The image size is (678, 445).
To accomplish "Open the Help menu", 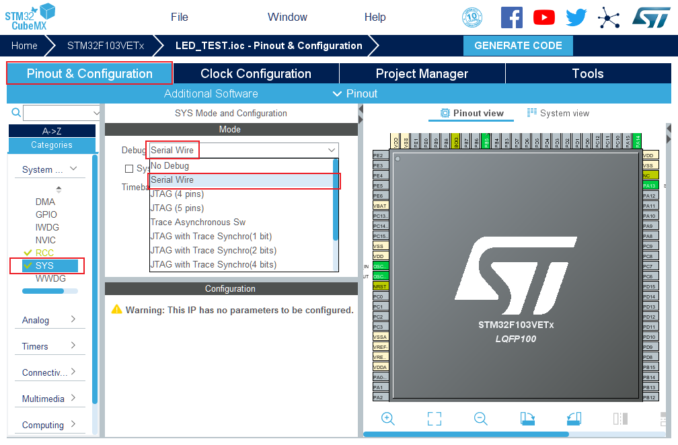I will click(375, 17).
